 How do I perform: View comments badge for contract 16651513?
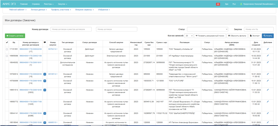pyautogui.click(x=45, y=90)
